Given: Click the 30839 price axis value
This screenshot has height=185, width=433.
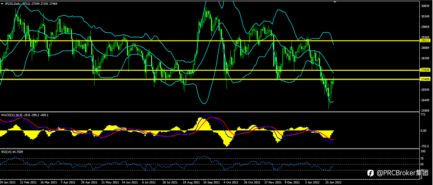Looking at the screenshot, I should pyautogui.click(x=425, y=6).
